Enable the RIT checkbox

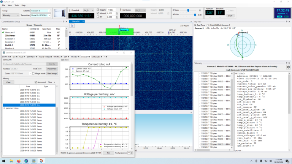pos(98,17)
